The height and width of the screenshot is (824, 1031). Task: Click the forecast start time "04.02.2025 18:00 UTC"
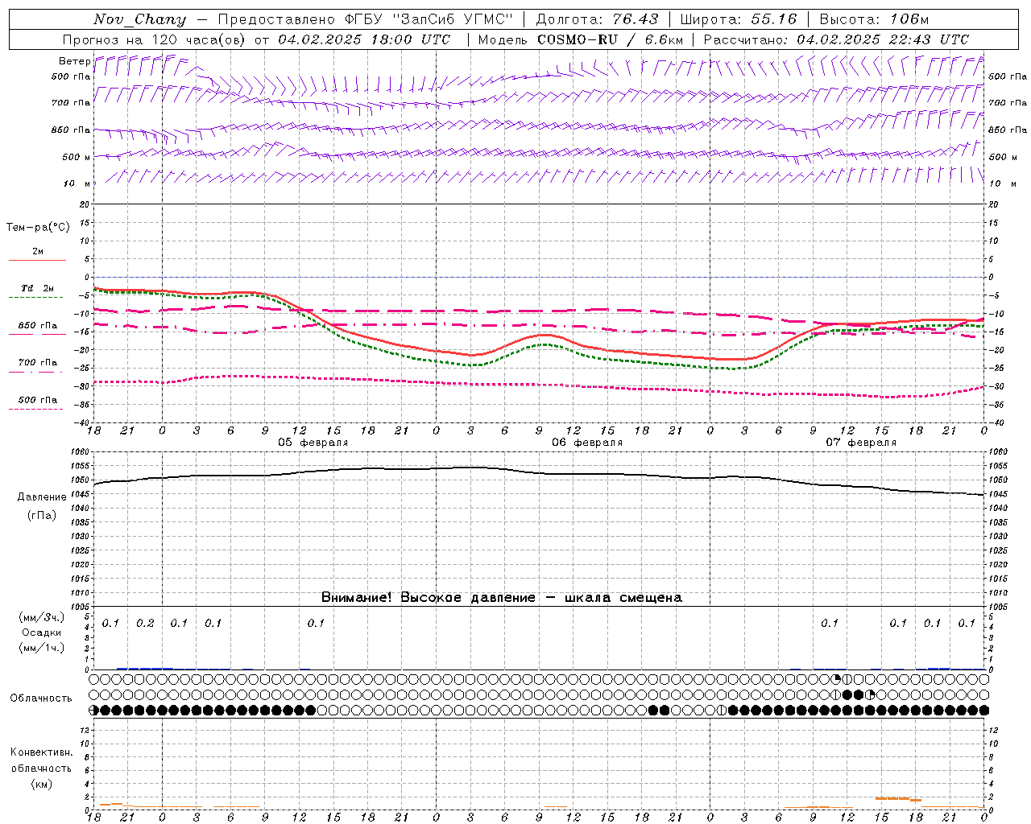pos(364,39)
